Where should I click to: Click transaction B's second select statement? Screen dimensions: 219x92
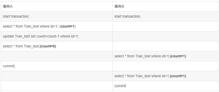click(150, 76)
